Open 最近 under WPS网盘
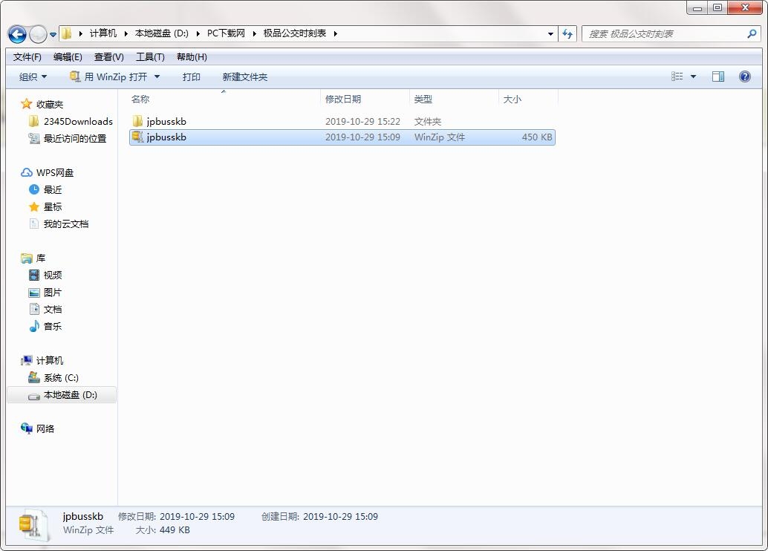The width and height of the screenshot is (768, 551). coord(45,189)
